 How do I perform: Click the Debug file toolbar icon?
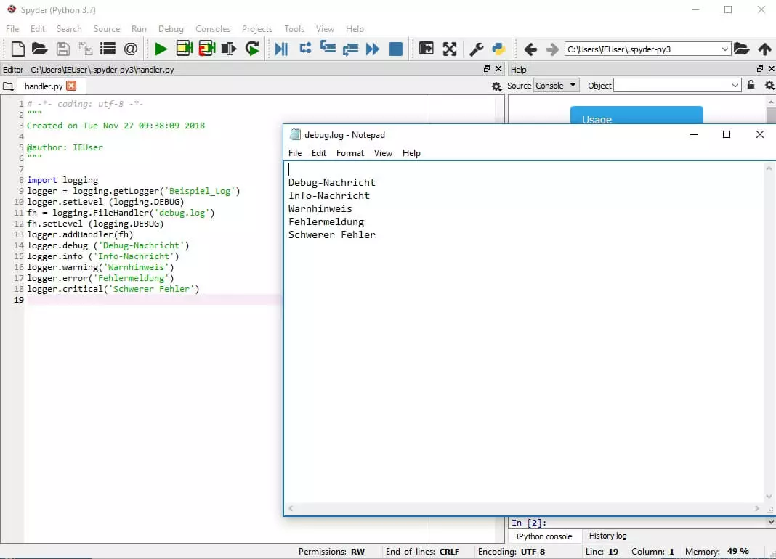[280, 49]
